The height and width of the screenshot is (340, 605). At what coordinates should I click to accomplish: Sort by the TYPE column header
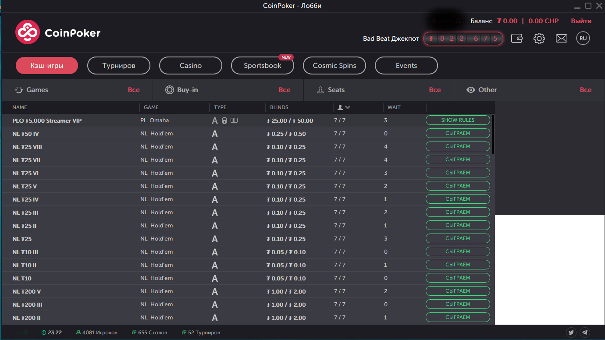(220, 107)
